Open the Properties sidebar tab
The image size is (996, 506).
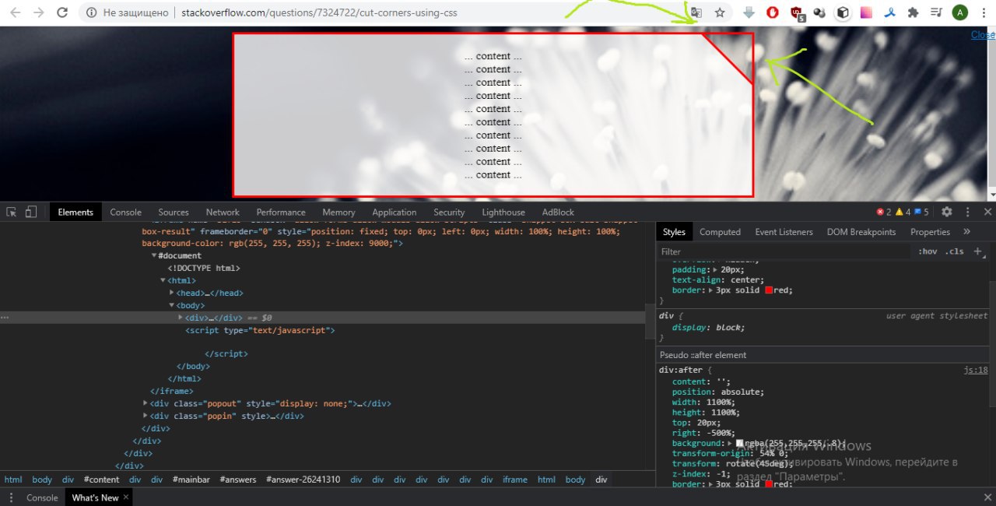pos(930,232)
